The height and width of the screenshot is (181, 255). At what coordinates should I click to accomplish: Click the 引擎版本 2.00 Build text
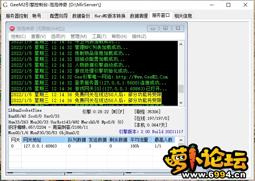coord(151,132)
